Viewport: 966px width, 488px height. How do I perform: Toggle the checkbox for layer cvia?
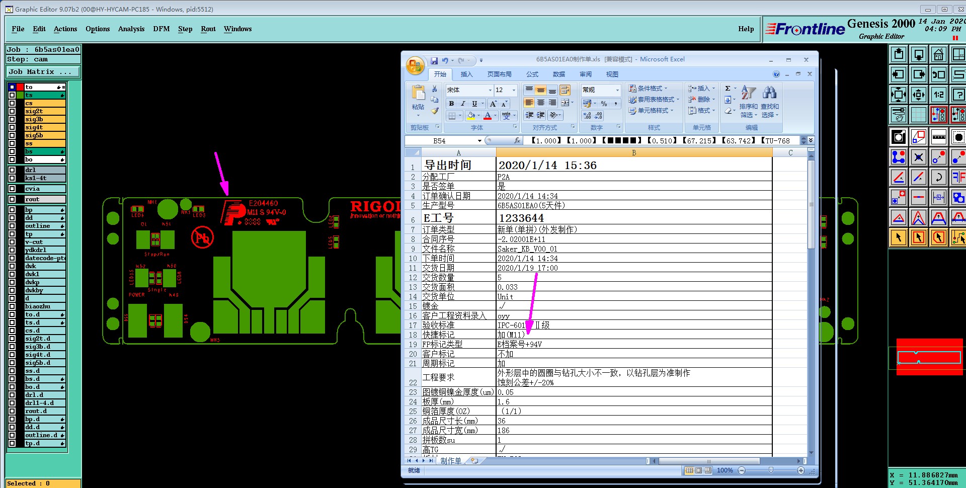pyautogui.click(x=12, y=189)
